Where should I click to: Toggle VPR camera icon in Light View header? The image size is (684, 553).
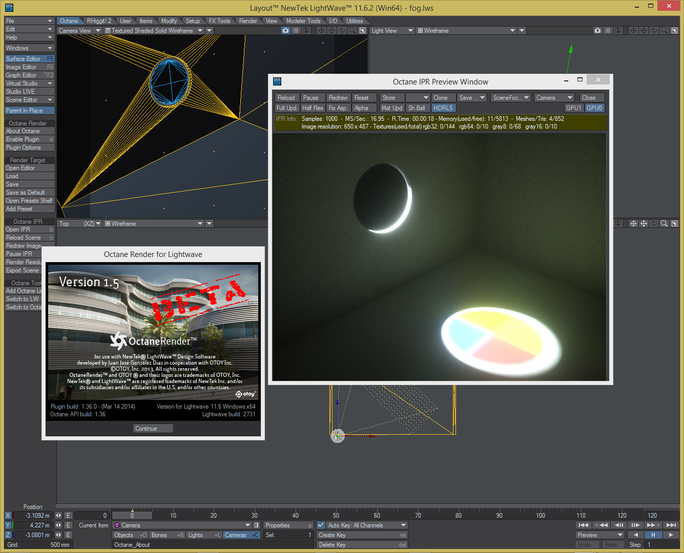pyautogui.click(x=597, y=31)
